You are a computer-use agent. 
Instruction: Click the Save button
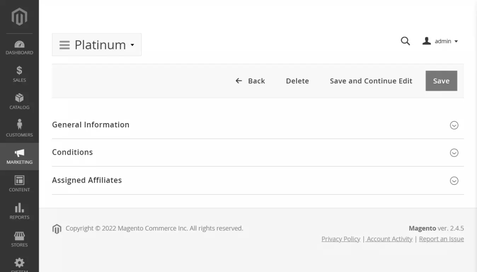pos(441,81)
